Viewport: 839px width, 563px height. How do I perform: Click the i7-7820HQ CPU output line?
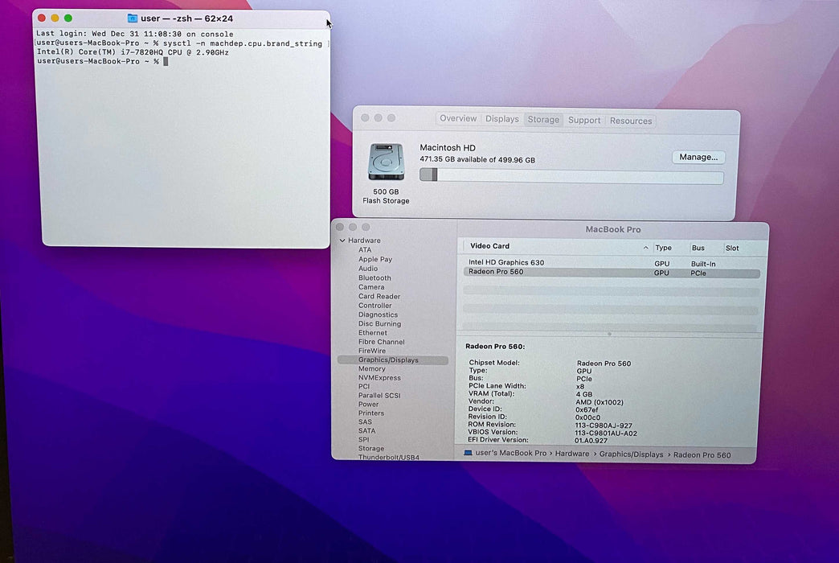pos(133,52)
